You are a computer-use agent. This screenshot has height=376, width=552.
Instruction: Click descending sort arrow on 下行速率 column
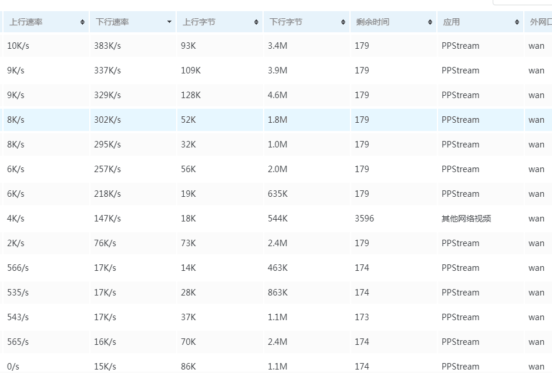click(x=170, y=22)
